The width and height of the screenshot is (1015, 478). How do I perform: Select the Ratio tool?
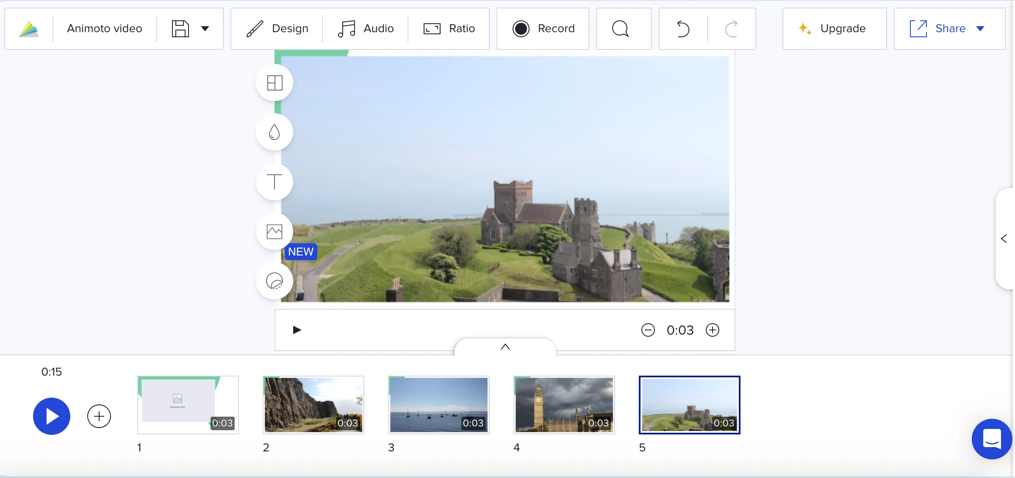pos(449,28)
